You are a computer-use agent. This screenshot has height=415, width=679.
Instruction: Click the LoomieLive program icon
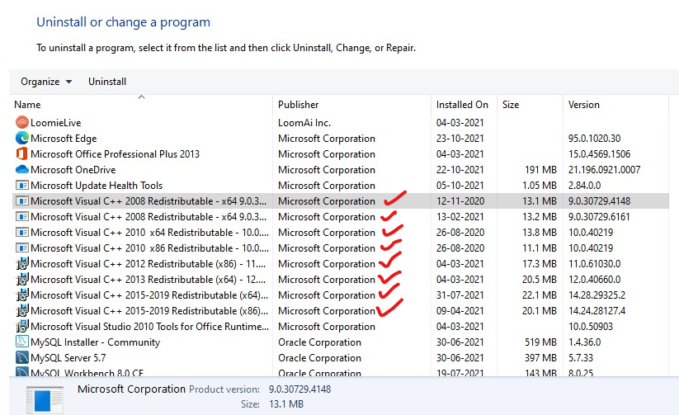[22, 123]
